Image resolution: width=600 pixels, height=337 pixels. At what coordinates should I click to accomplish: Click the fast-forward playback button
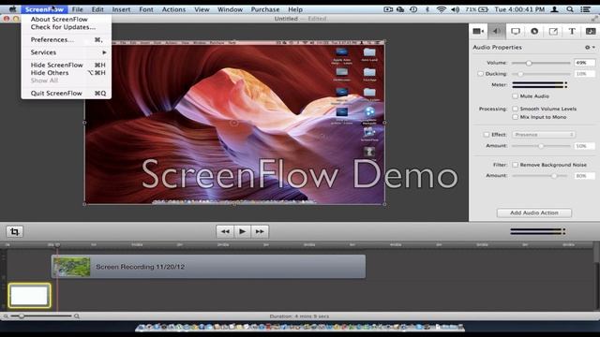[x=260, y=231]
